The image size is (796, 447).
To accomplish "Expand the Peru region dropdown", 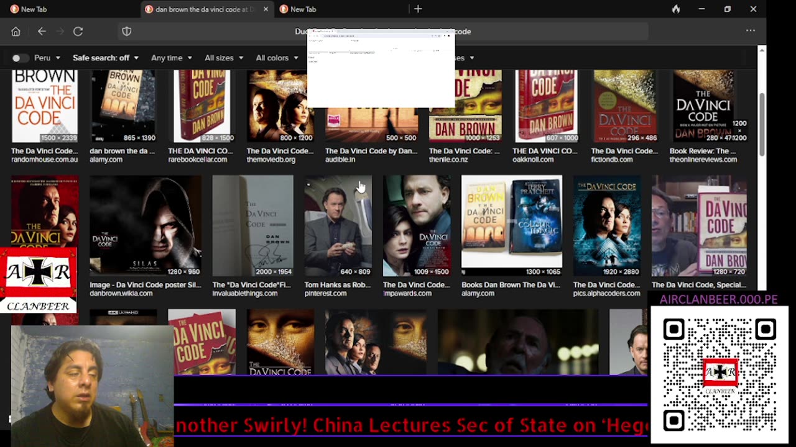I will pyautogui.click(x=47, y=58).
